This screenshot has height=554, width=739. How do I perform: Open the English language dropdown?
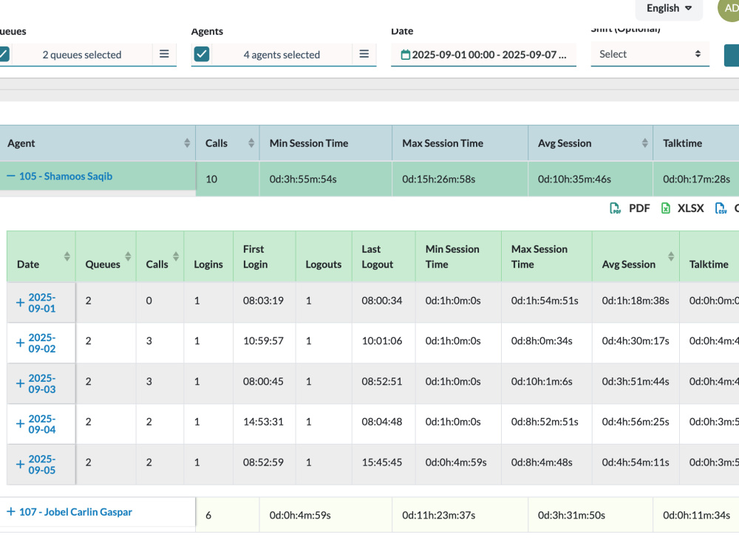click(669, 8)
